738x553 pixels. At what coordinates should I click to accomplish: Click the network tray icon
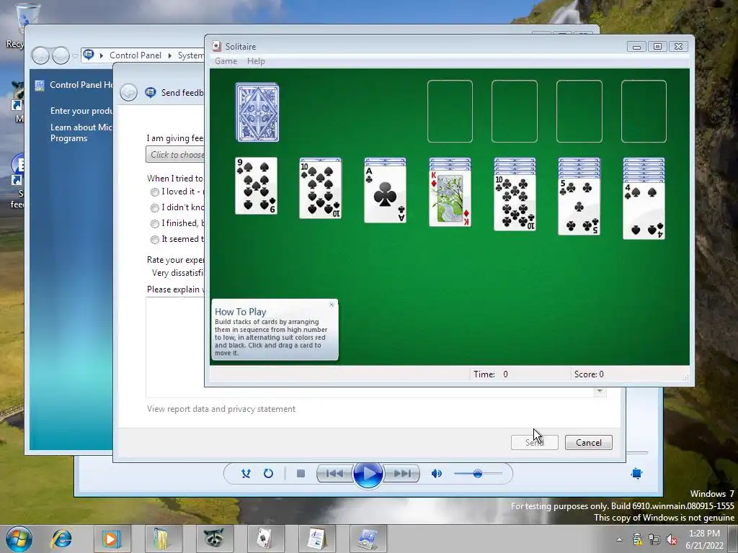pos(654,539)
